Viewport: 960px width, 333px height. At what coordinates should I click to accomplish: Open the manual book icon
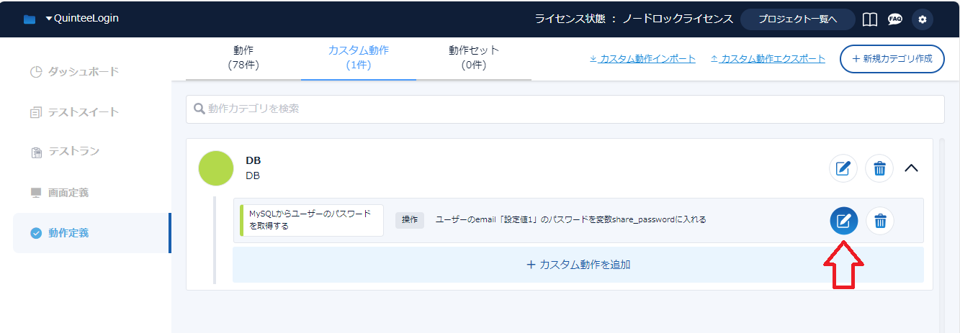[x=870, y=19]
